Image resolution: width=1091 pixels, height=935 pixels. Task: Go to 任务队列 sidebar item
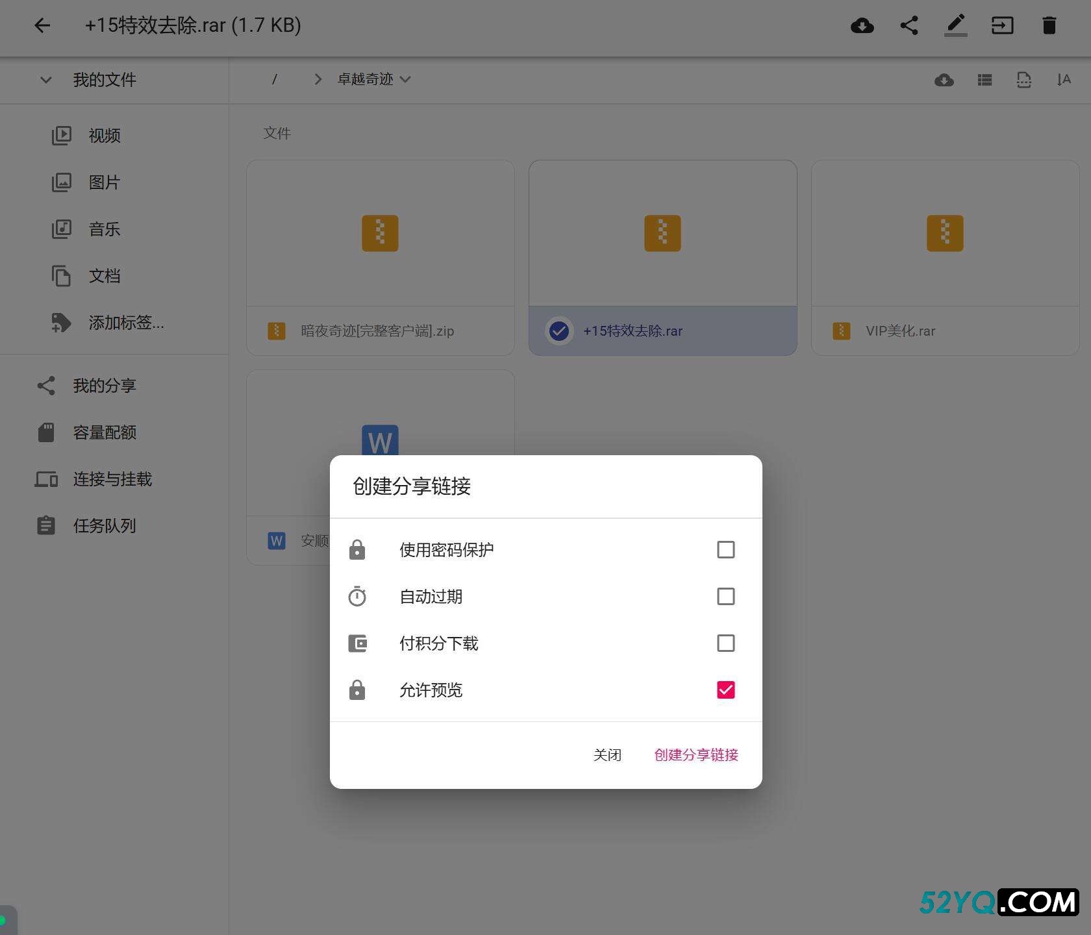(104, 526)
